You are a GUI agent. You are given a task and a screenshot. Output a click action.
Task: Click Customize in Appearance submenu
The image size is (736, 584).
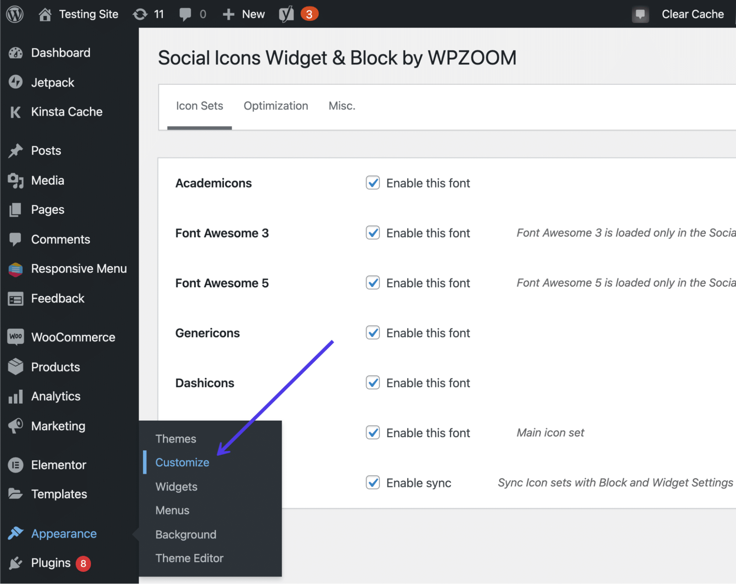[182, 462]
